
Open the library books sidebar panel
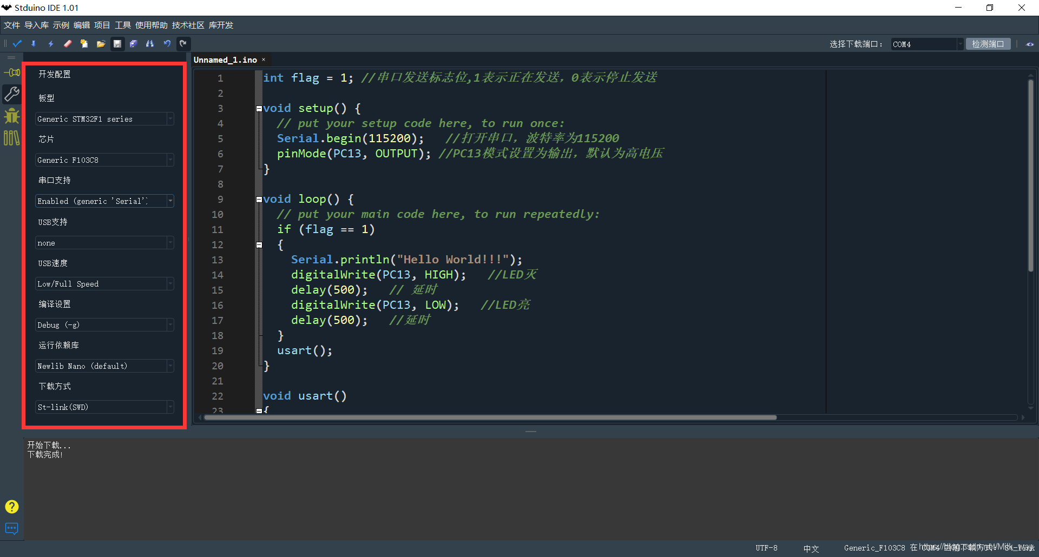click(x=12, y=138)
